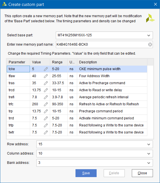Image resolution: width=160 pixels, height=183 pixels.
Task: Select the trefi parameter cell
Action: point(18,97)
